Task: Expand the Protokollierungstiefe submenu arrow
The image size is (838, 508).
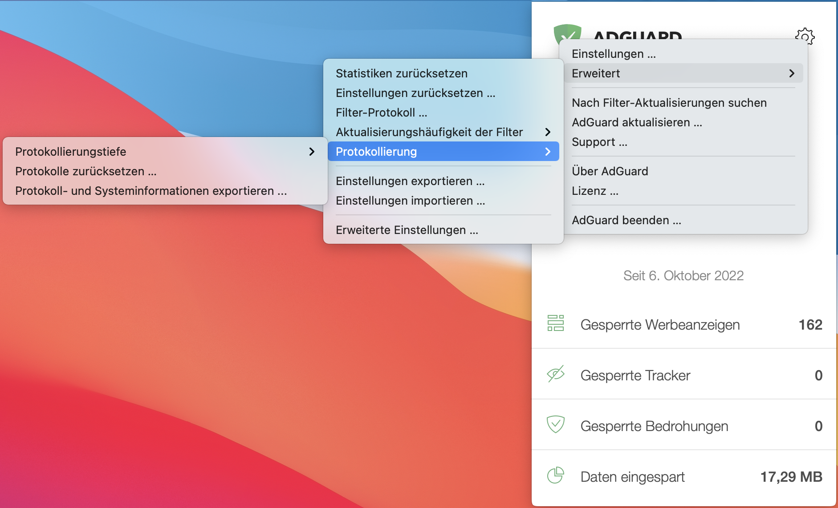Action: [312, 152]
